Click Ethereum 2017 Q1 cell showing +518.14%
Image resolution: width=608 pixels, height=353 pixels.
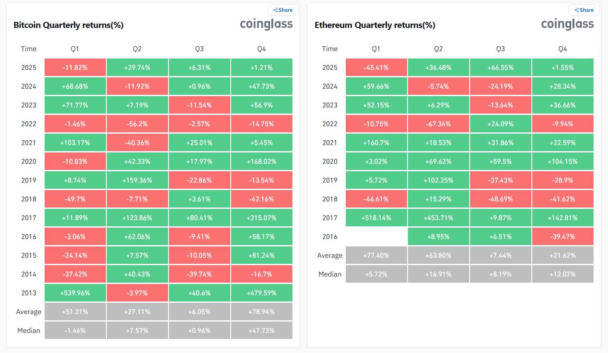tap(376, 218)
